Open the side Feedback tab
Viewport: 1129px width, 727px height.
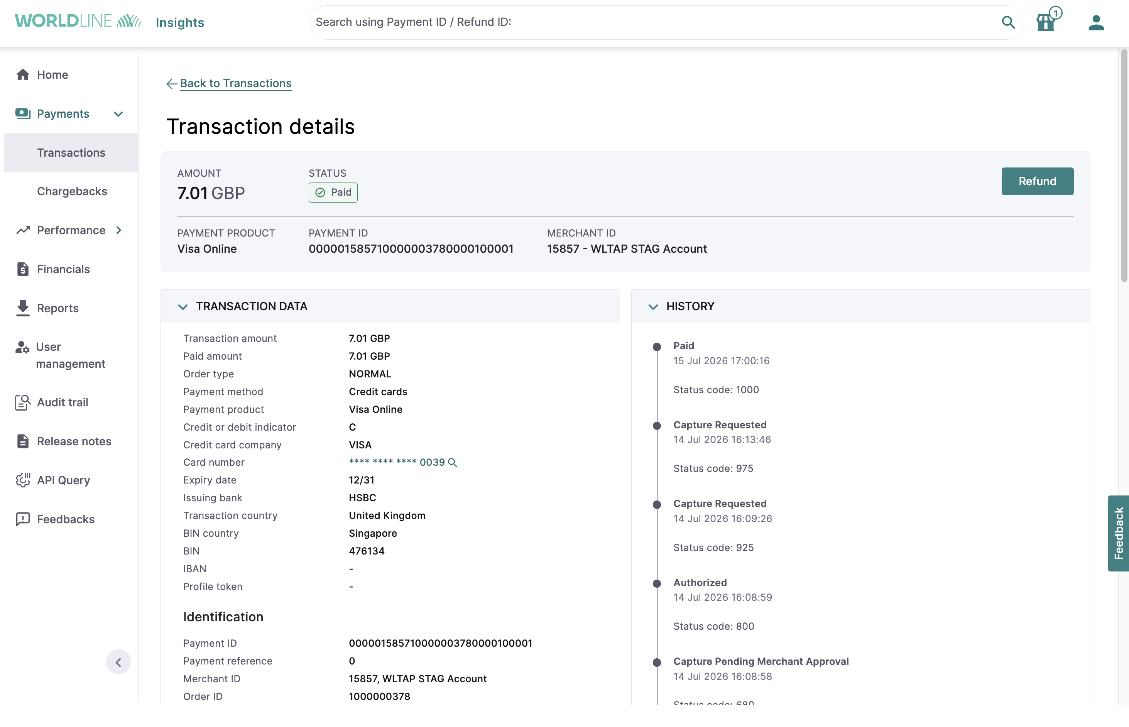tap(1118, 533)
